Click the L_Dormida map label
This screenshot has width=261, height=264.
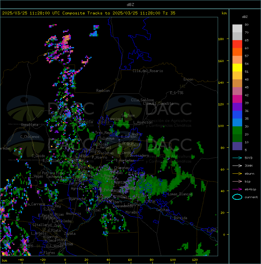178,218
